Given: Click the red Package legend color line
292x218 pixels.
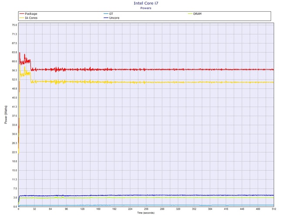Looking at the screenshot, I should (22, 14).
